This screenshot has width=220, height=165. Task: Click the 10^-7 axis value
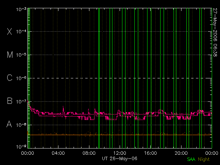pos(21,101)
